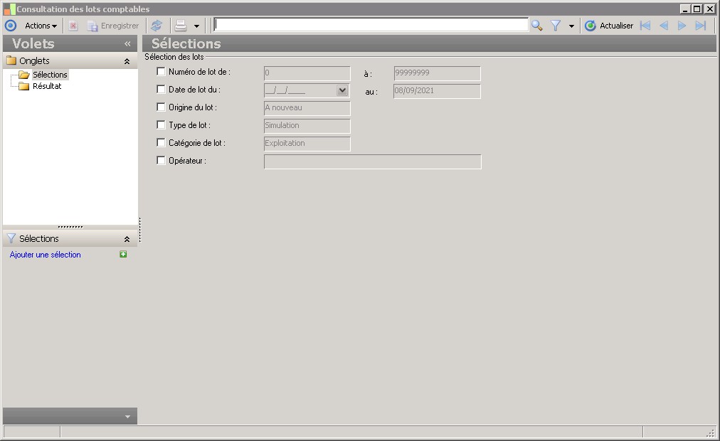This screenshot has height=441, width=720.
Task: Enable the Type de lot checkbox
Action: click(161, 124)
